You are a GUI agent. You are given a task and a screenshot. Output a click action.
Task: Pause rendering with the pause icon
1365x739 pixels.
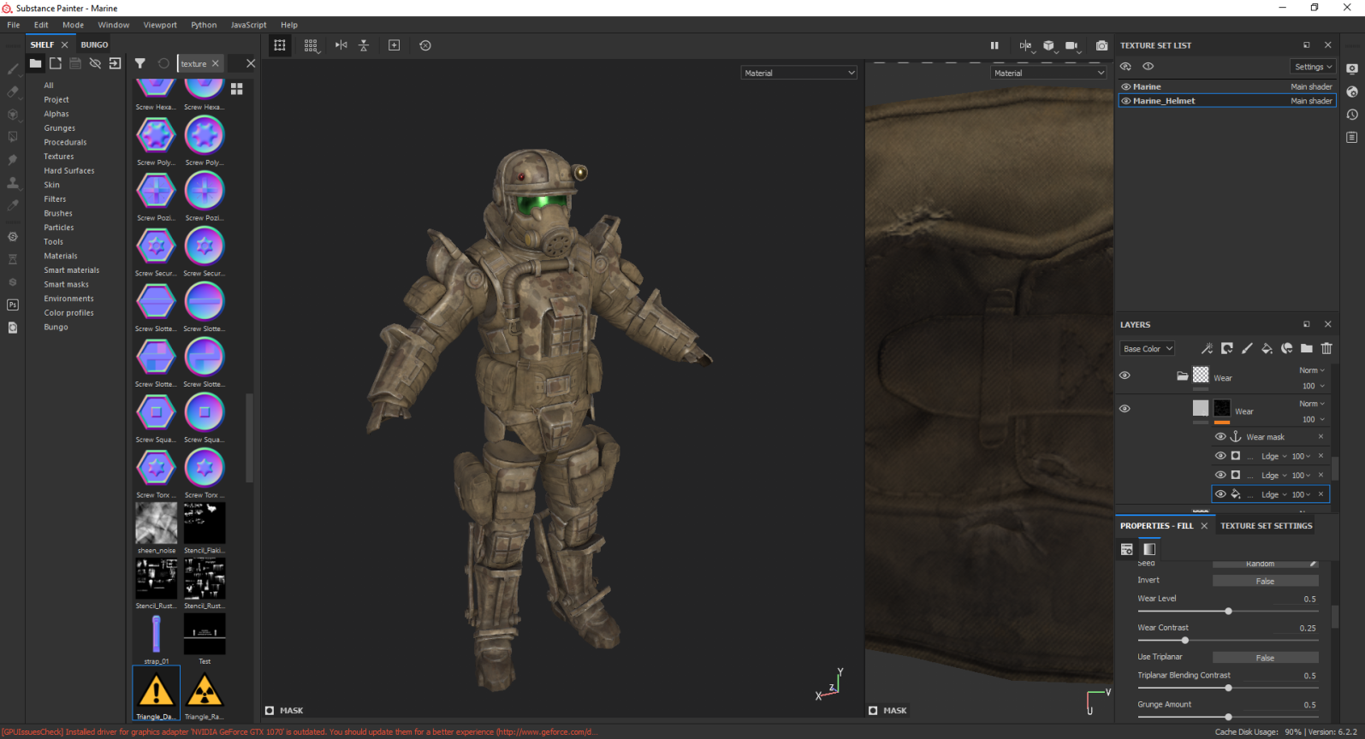coord(994,45)
